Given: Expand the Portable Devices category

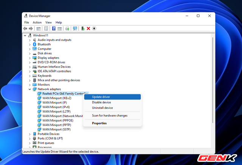Looking at the screenshot, I should 30,134.
